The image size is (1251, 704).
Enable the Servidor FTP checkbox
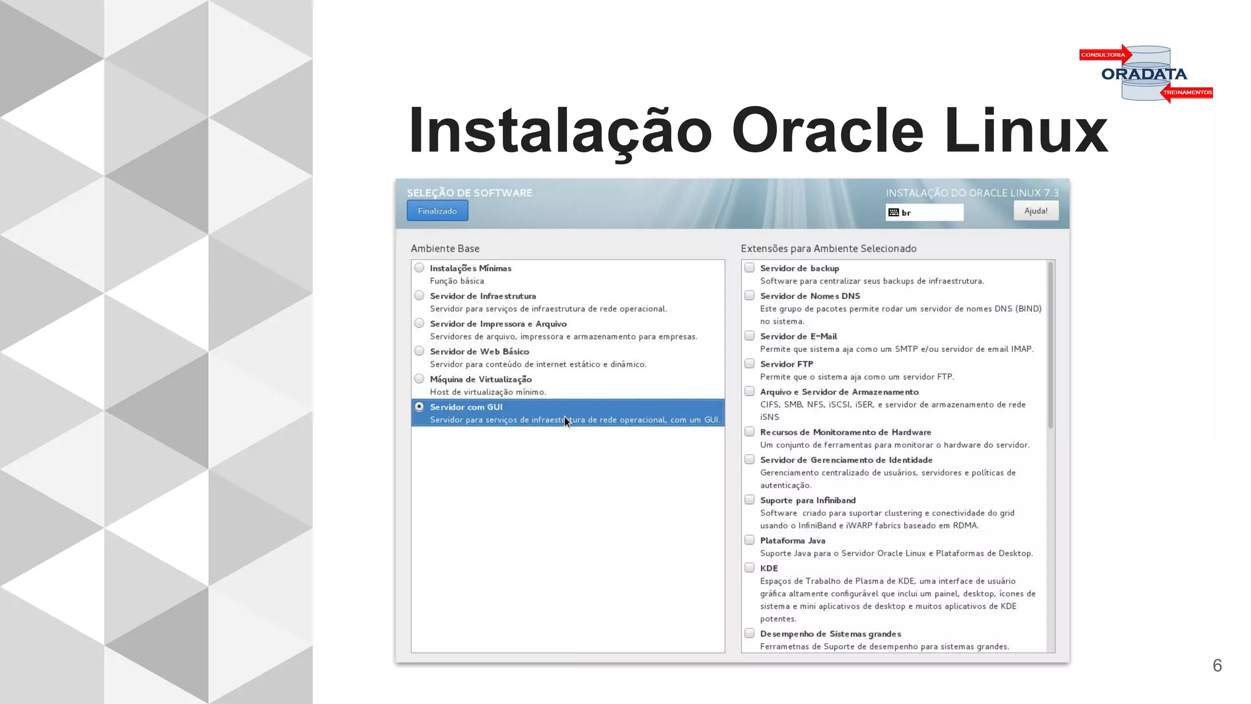[750, 364]
